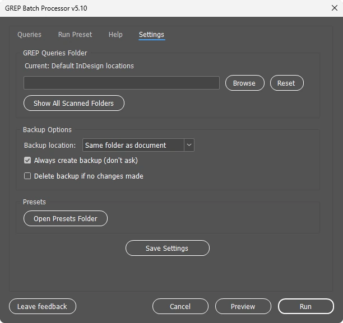The width and height of the screenshot is (343, 323).
Task: Click the 'Current: Default InDesign locations' text
Action: (79, 66)
